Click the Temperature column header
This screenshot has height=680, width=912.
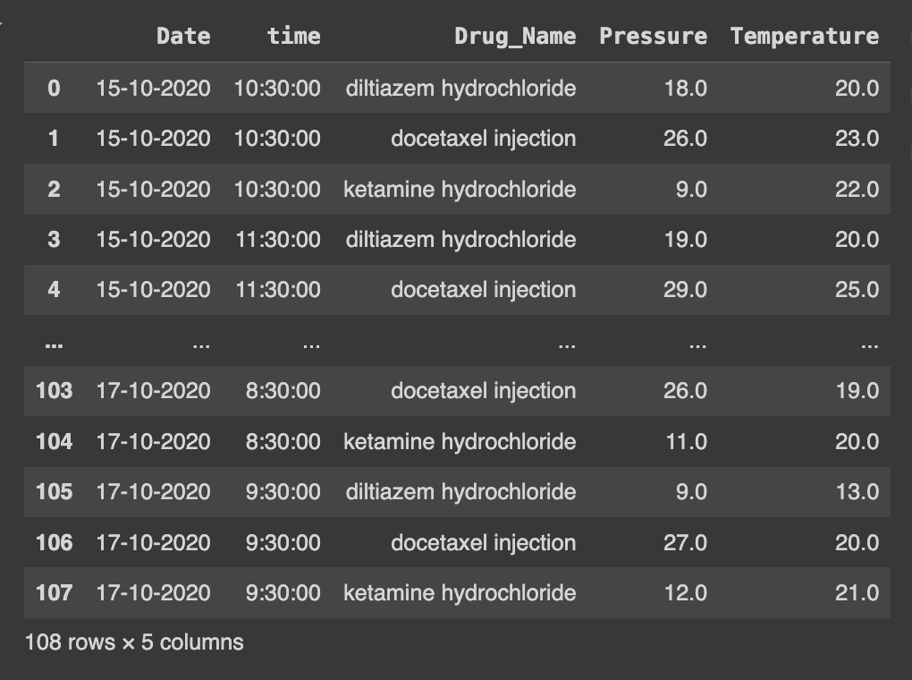[x=804, y=36]
